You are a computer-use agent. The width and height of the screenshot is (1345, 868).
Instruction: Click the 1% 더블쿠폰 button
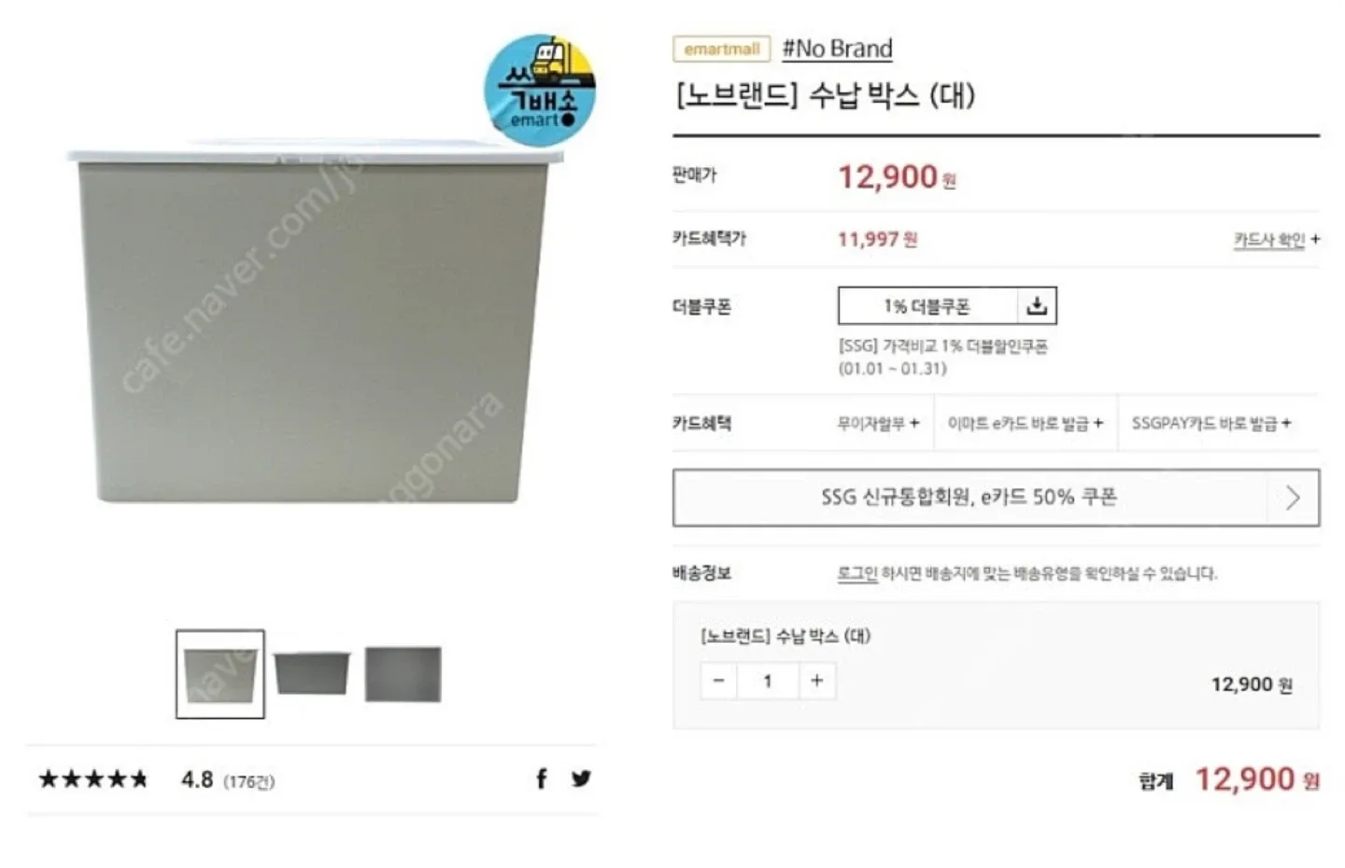(927, 306)
